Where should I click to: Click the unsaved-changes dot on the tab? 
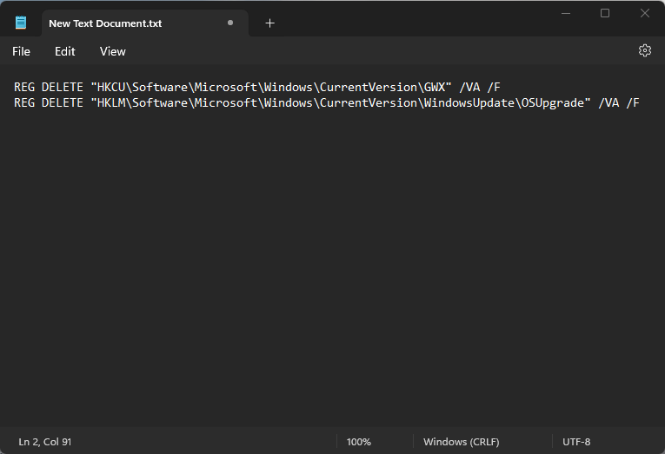(x=229, y=23)
